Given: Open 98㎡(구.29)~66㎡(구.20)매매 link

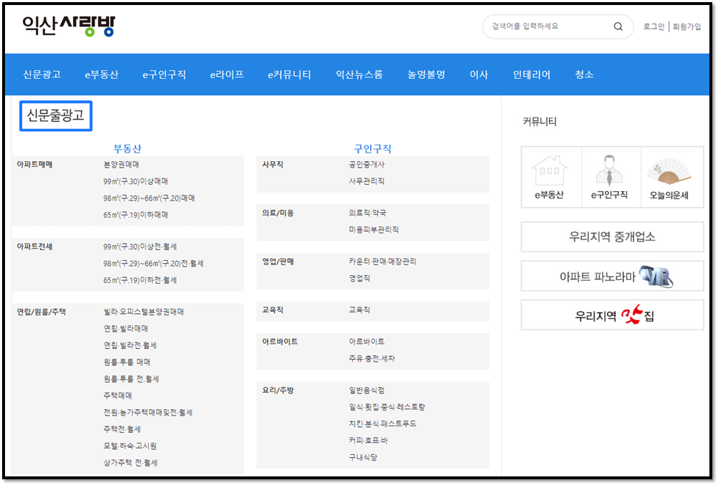Looking at the screenshot, I should pos(149,198).
